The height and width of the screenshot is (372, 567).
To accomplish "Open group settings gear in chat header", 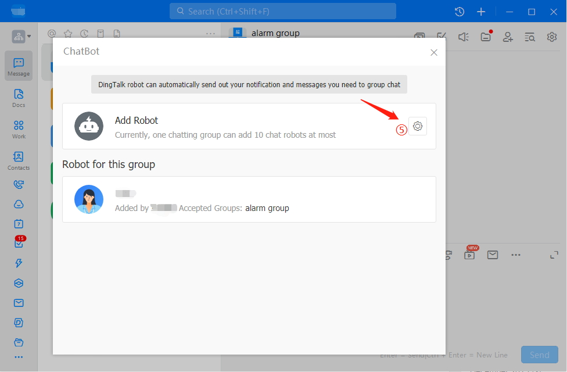I will (x=551, y=37).
